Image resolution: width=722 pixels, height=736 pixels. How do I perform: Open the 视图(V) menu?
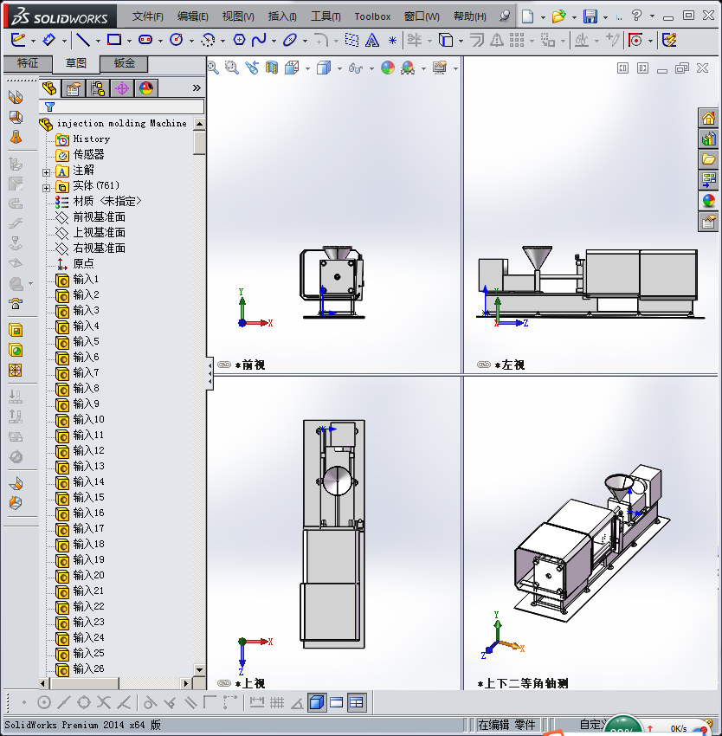[238, 16]
